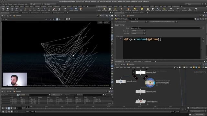
Task: Click the Play forward button
Action: click(12, 108)
